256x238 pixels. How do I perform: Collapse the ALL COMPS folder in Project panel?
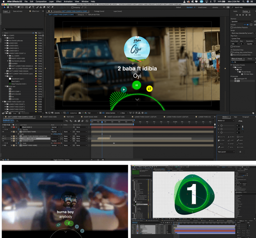coord(3,36)
